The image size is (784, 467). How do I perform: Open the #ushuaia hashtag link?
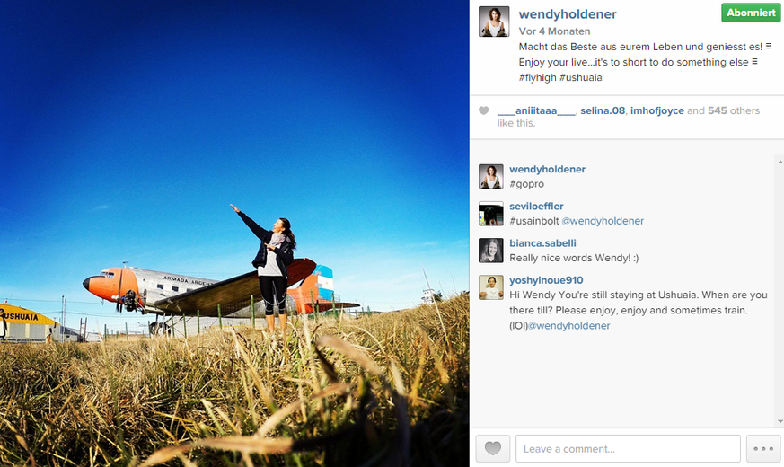point(580,77)
